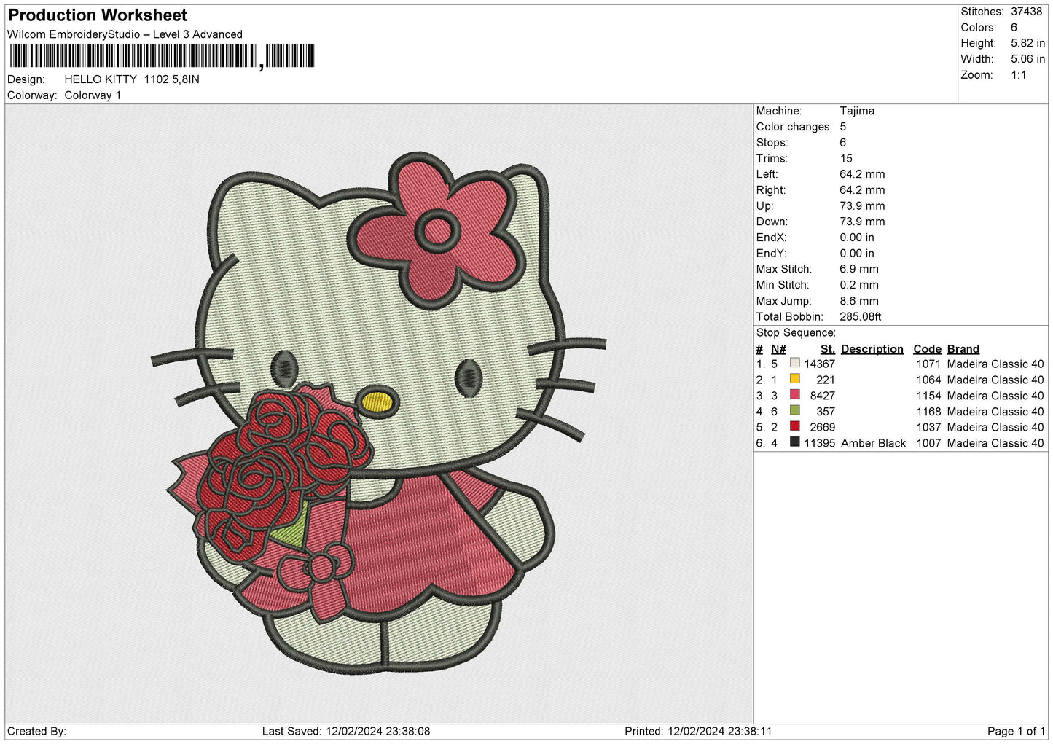Viewport: 1053px width, 744px height.
Task: Click the cream color swatch in stop 1
Action: click(794, 363)
